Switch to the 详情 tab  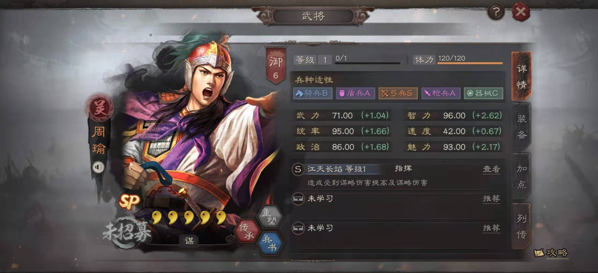point(521,76)
